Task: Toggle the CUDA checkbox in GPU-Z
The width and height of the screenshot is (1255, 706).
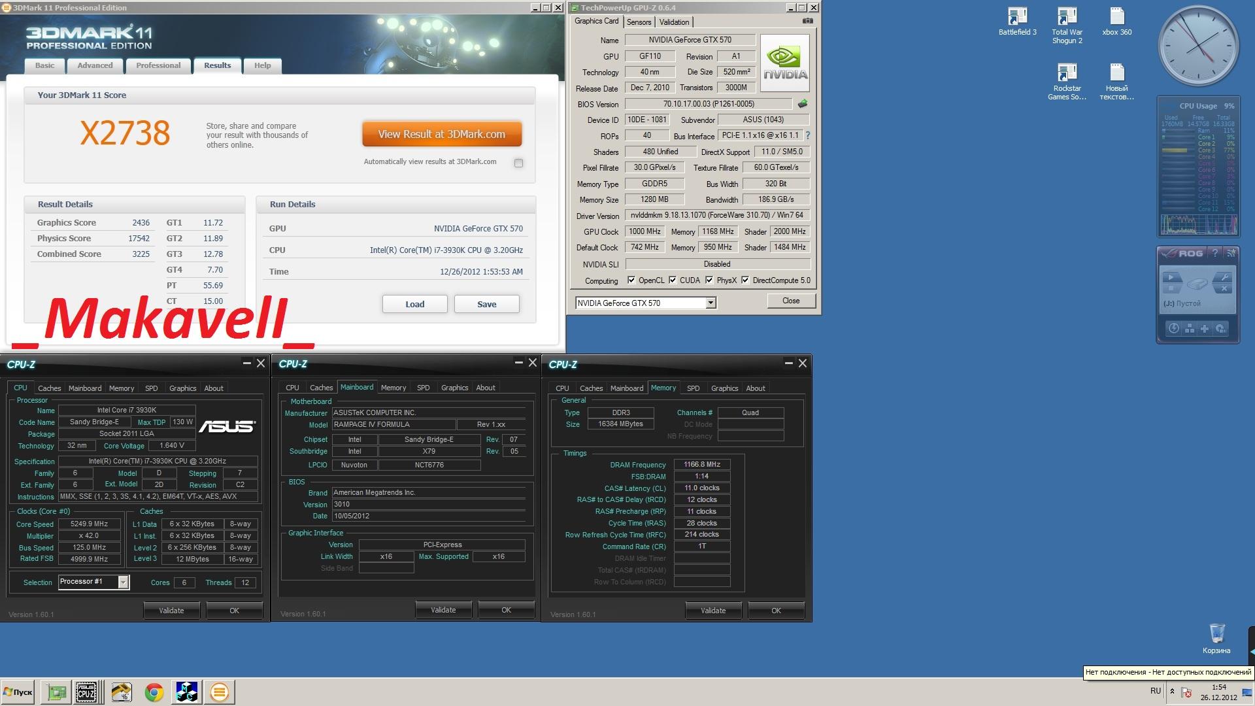Action: click(x=673, y=280)
